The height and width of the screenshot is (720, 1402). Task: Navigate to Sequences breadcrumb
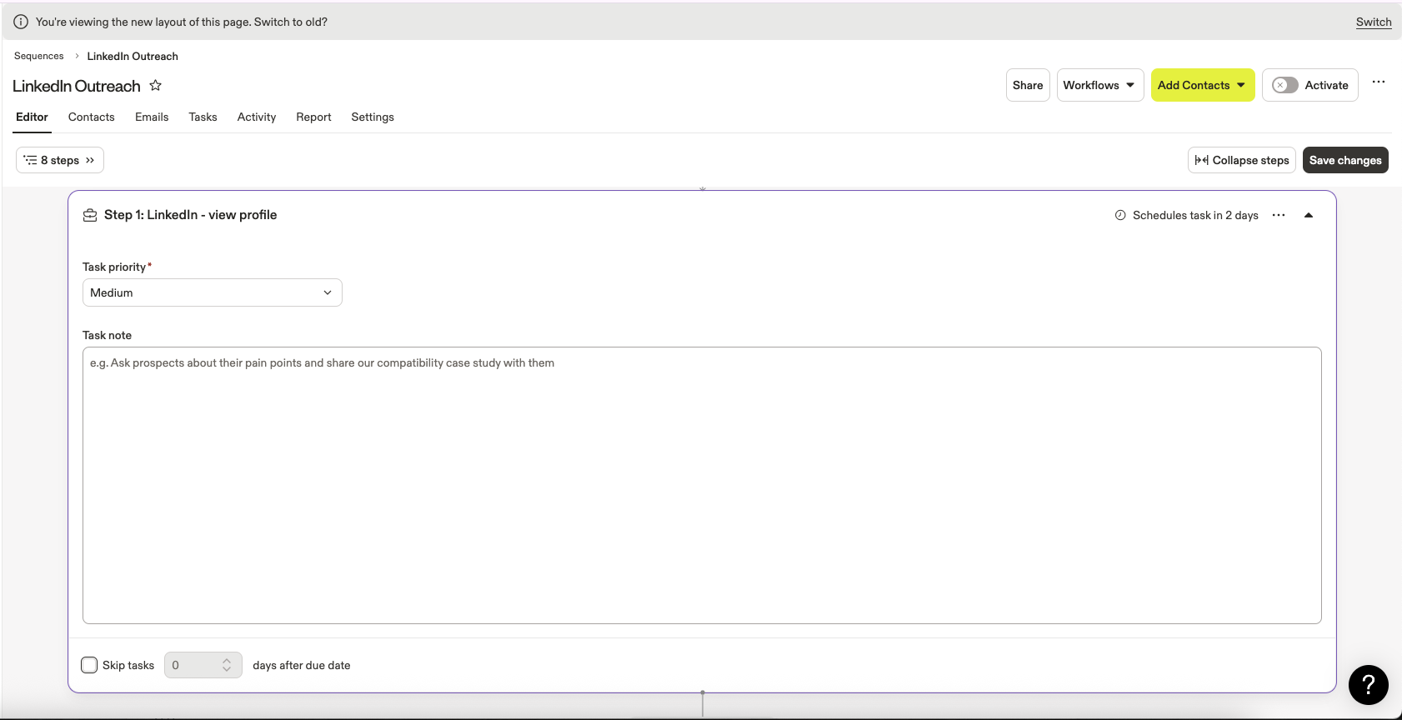click(39, 56)
